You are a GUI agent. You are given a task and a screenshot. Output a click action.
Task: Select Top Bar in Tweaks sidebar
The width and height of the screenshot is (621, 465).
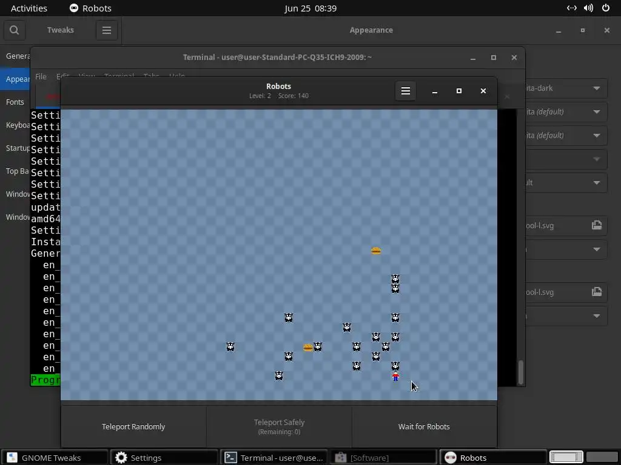coord(16,171)
